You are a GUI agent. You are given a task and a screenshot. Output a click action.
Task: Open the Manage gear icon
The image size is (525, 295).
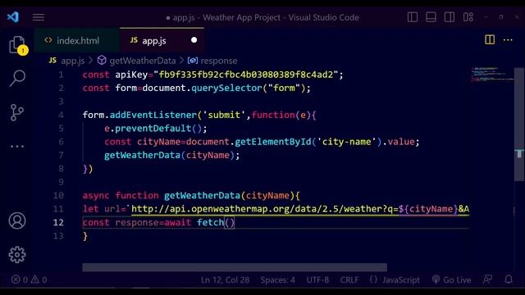(17, 255)
